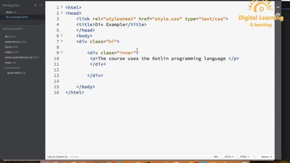The width and height of the screenshot is (290, 163).
Task: Click the "stylesheet" rel value on line 3
Action: pyautogui.click(x=120, y=19)
